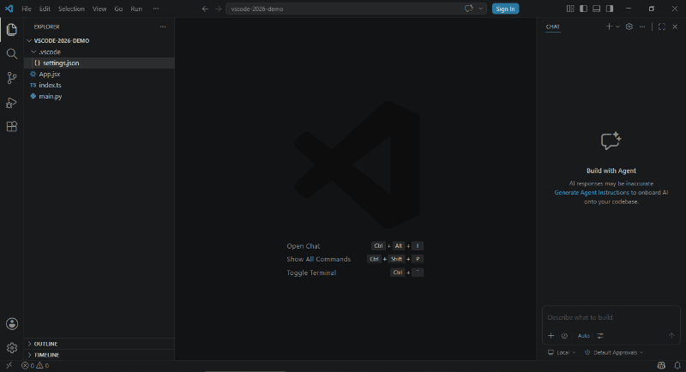686x372 pixels.
Task: Open the Selection menu
Action: (x=71, y=9)
